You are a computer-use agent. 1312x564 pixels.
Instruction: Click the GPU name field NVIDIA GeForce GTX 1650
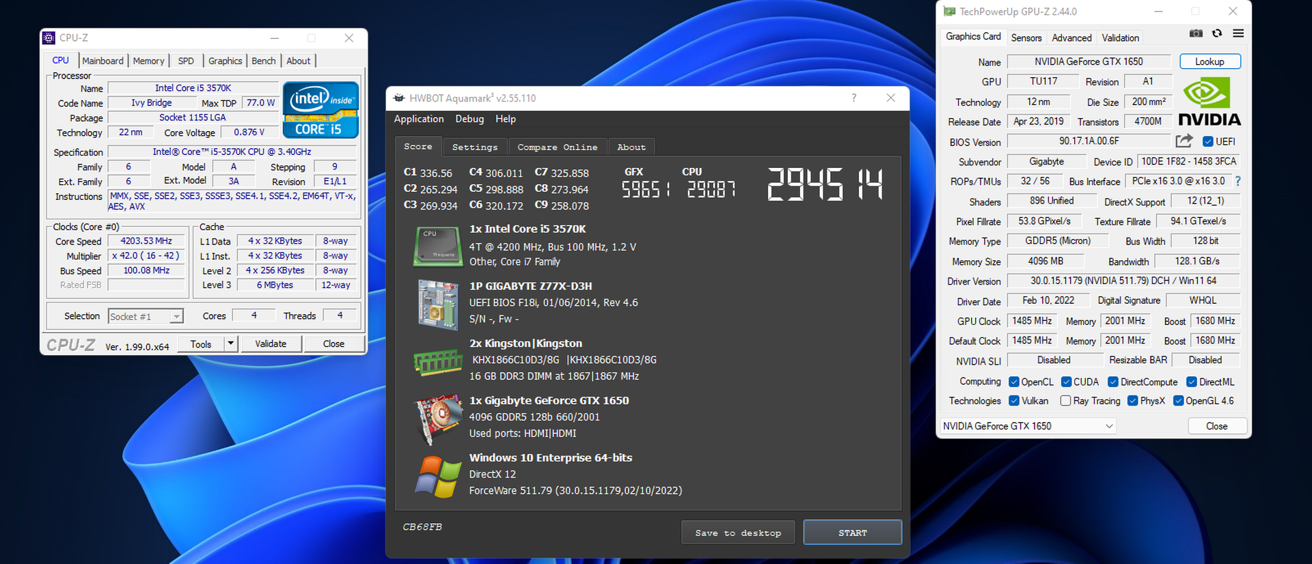(1089, 61)
